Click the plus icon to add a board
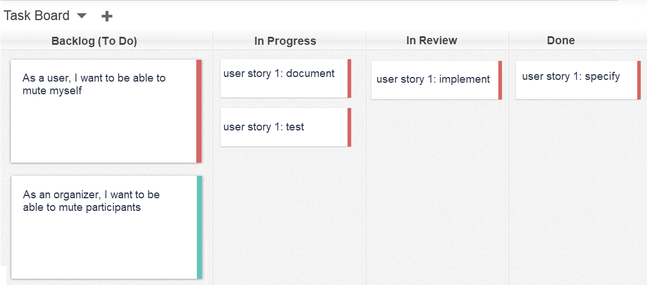Screen dimensions: 647x285 coord(107,16)
